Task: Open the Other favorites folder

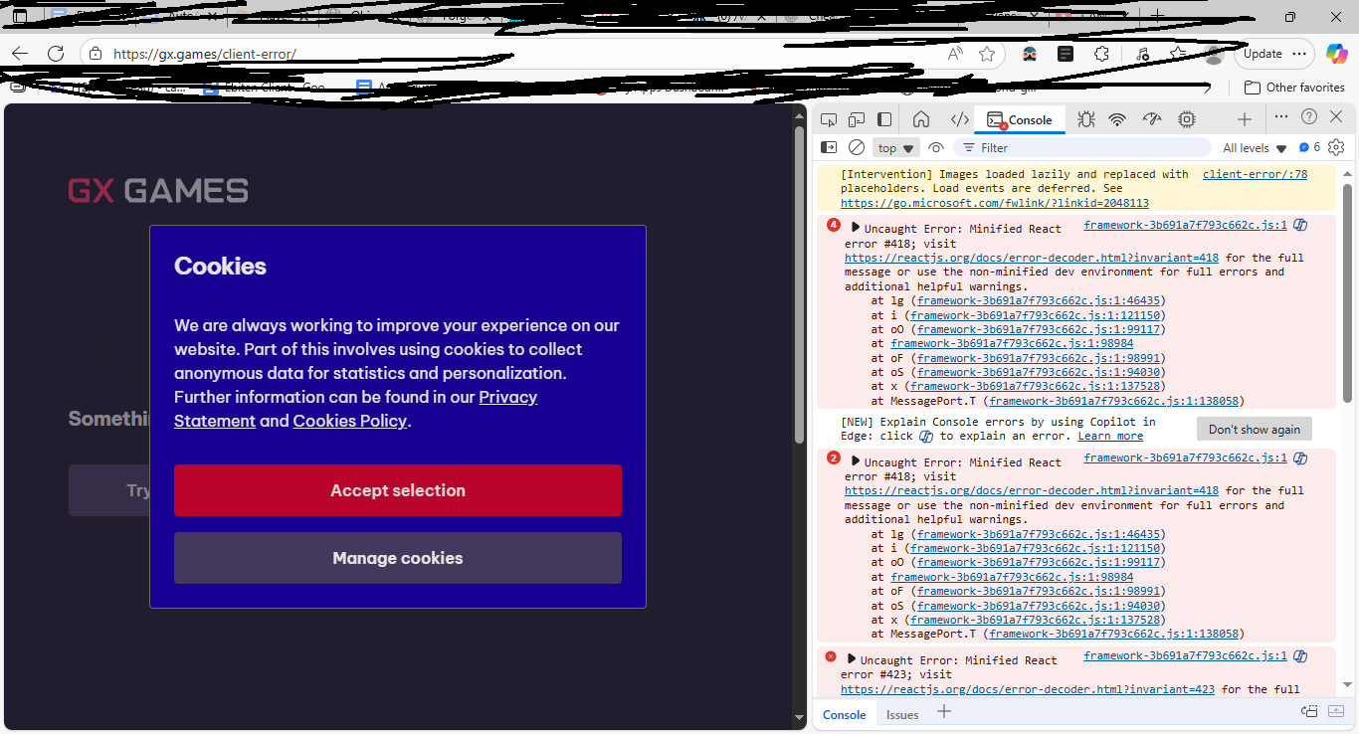Action: 1294,88
